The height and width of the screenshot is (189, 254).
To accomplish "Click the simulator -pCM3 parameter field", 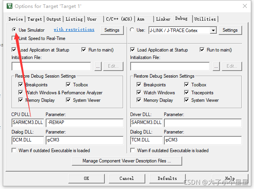I will pyautogui.click(x=85, y=140).
